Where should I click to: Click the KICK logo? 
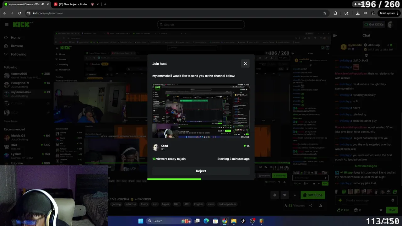click(23, 24)
